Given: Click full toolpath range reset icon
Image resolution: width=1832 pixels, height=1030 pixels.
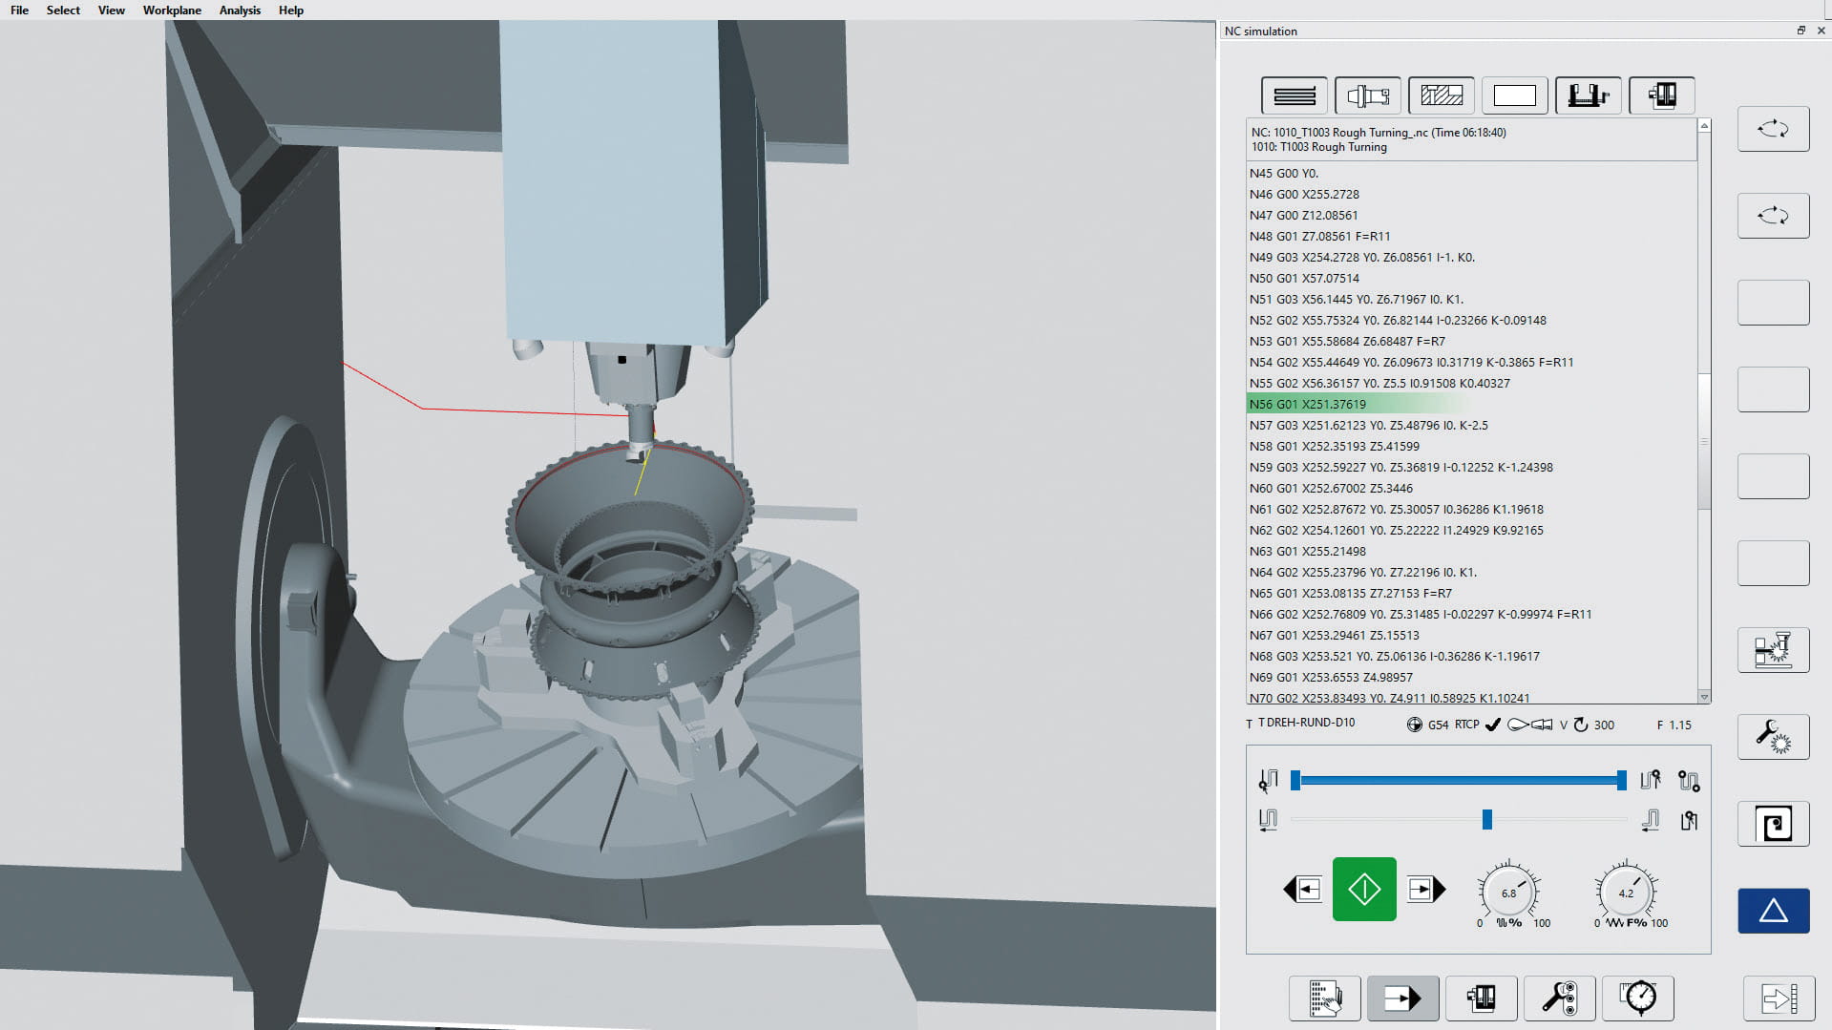Looking at the screenshot, I should (1689, 781).
